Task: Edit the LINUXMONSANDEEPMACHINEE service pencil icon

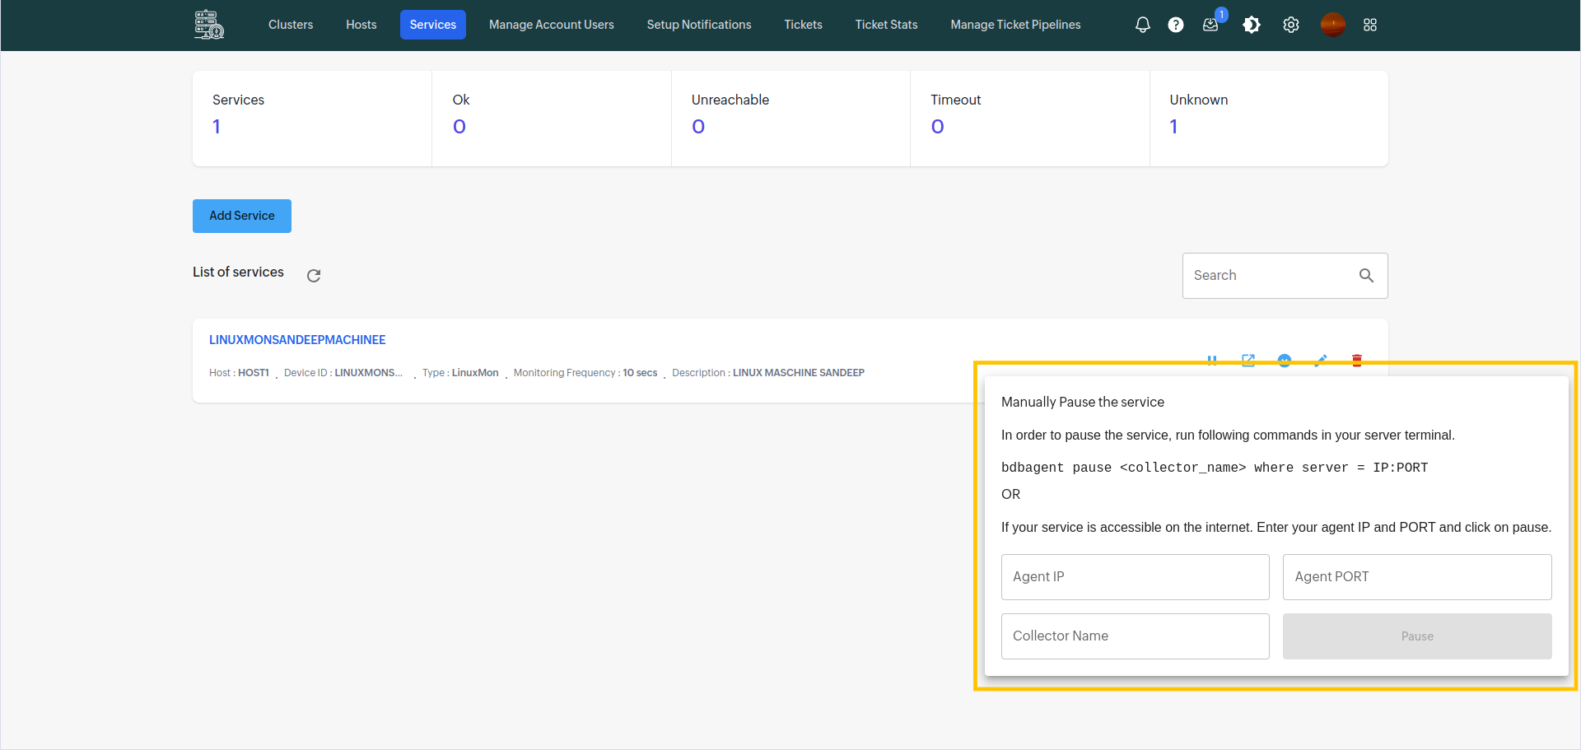Action: 1321,361
